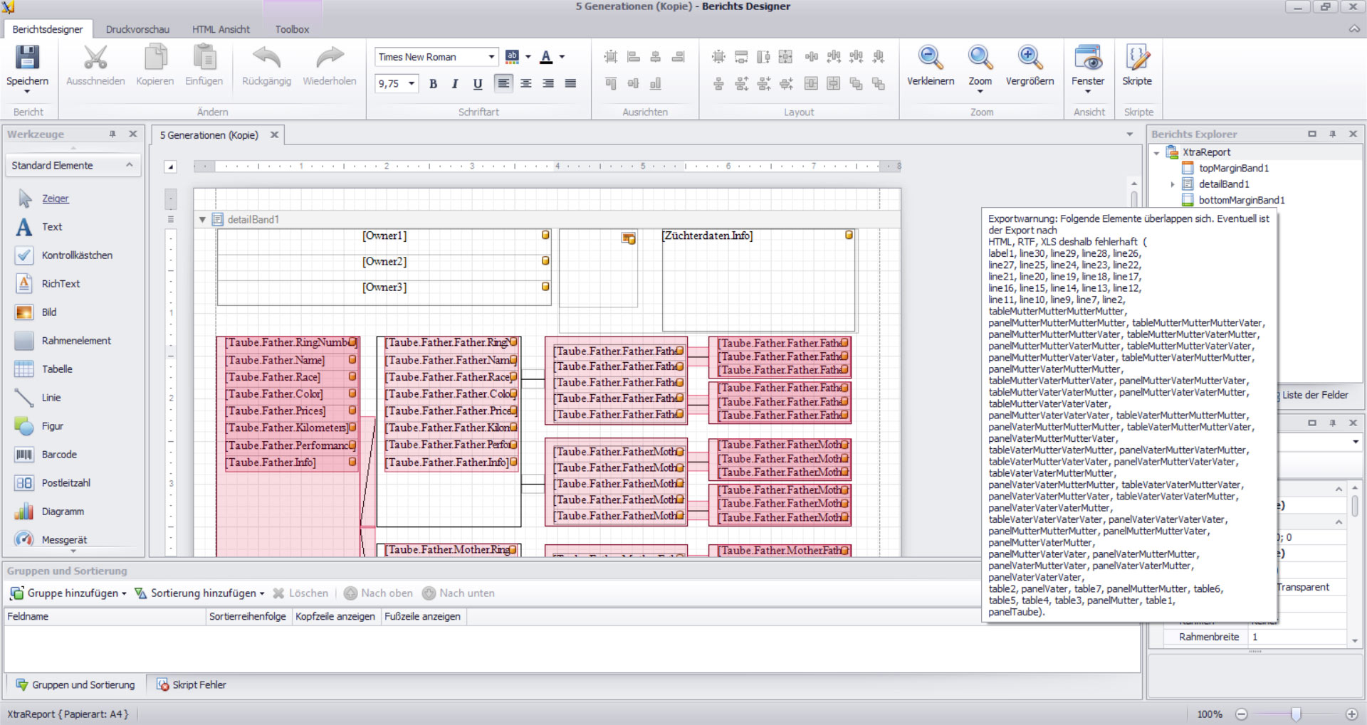Select the Diagramm chart tool

click(62, 512)
